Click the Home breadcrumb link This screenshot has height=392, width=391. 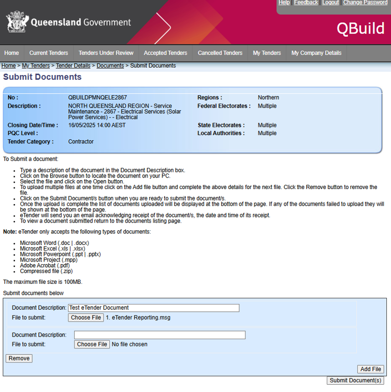(x=8, y=66)
